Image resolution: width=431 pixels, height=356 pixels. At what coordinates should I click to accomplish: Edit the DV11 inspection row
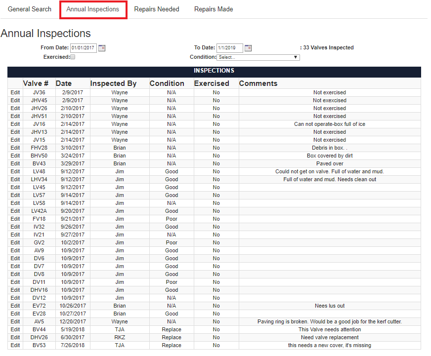tap(15, 282)
